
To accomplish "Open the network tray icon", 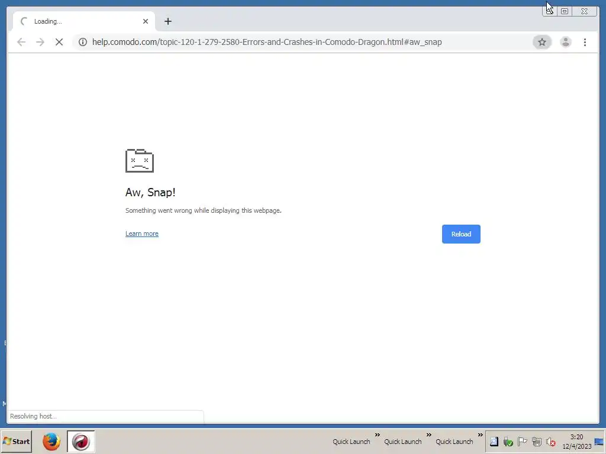I will coord(536,442).
